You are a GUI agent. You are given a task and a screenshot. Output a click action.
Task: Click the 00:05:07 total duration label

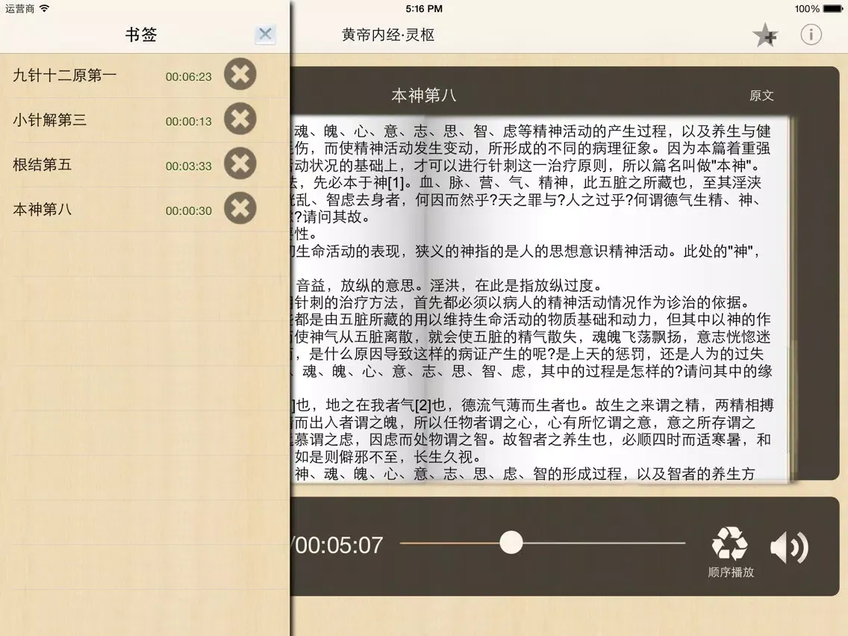[x=337, y=545]
